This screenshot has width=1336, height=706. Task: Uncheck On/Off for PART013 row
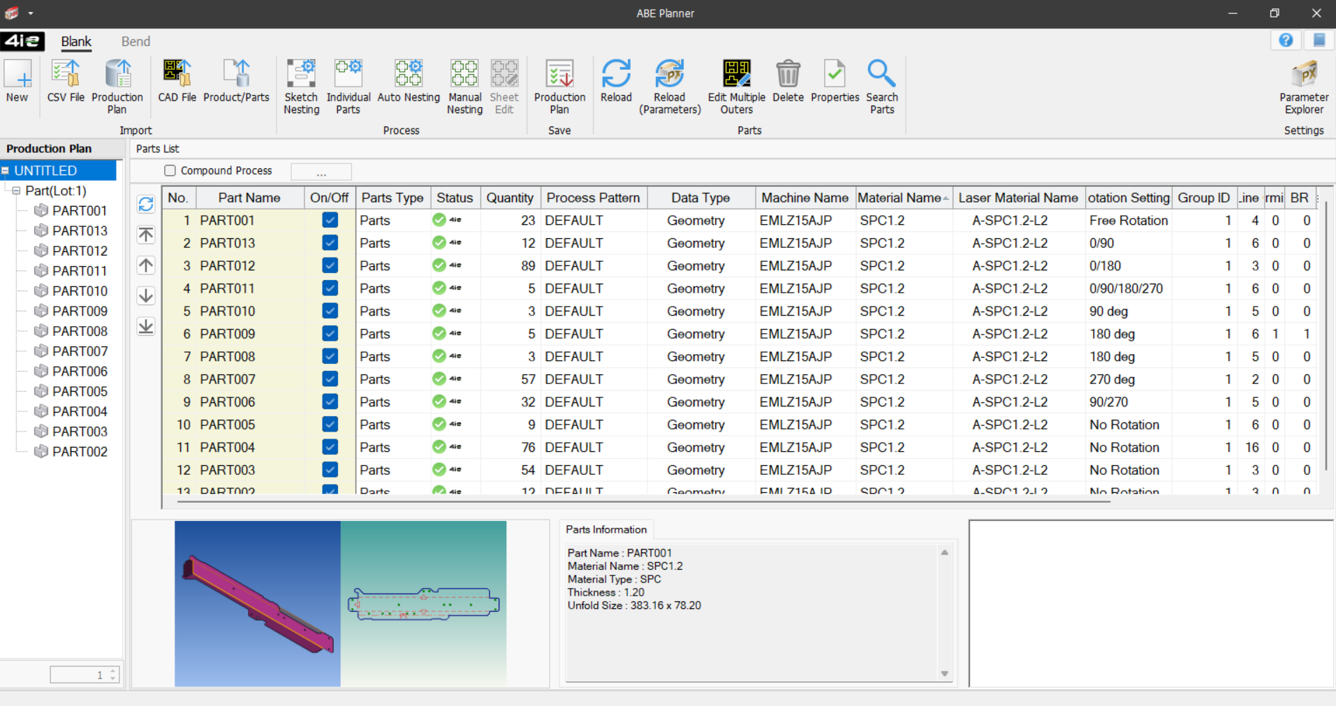(x=330, y=243)
